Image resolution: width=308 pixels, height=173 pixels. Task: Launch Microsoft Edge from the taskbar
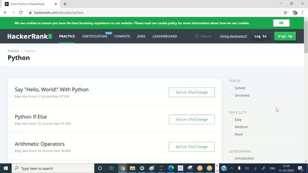coord(171,168)
